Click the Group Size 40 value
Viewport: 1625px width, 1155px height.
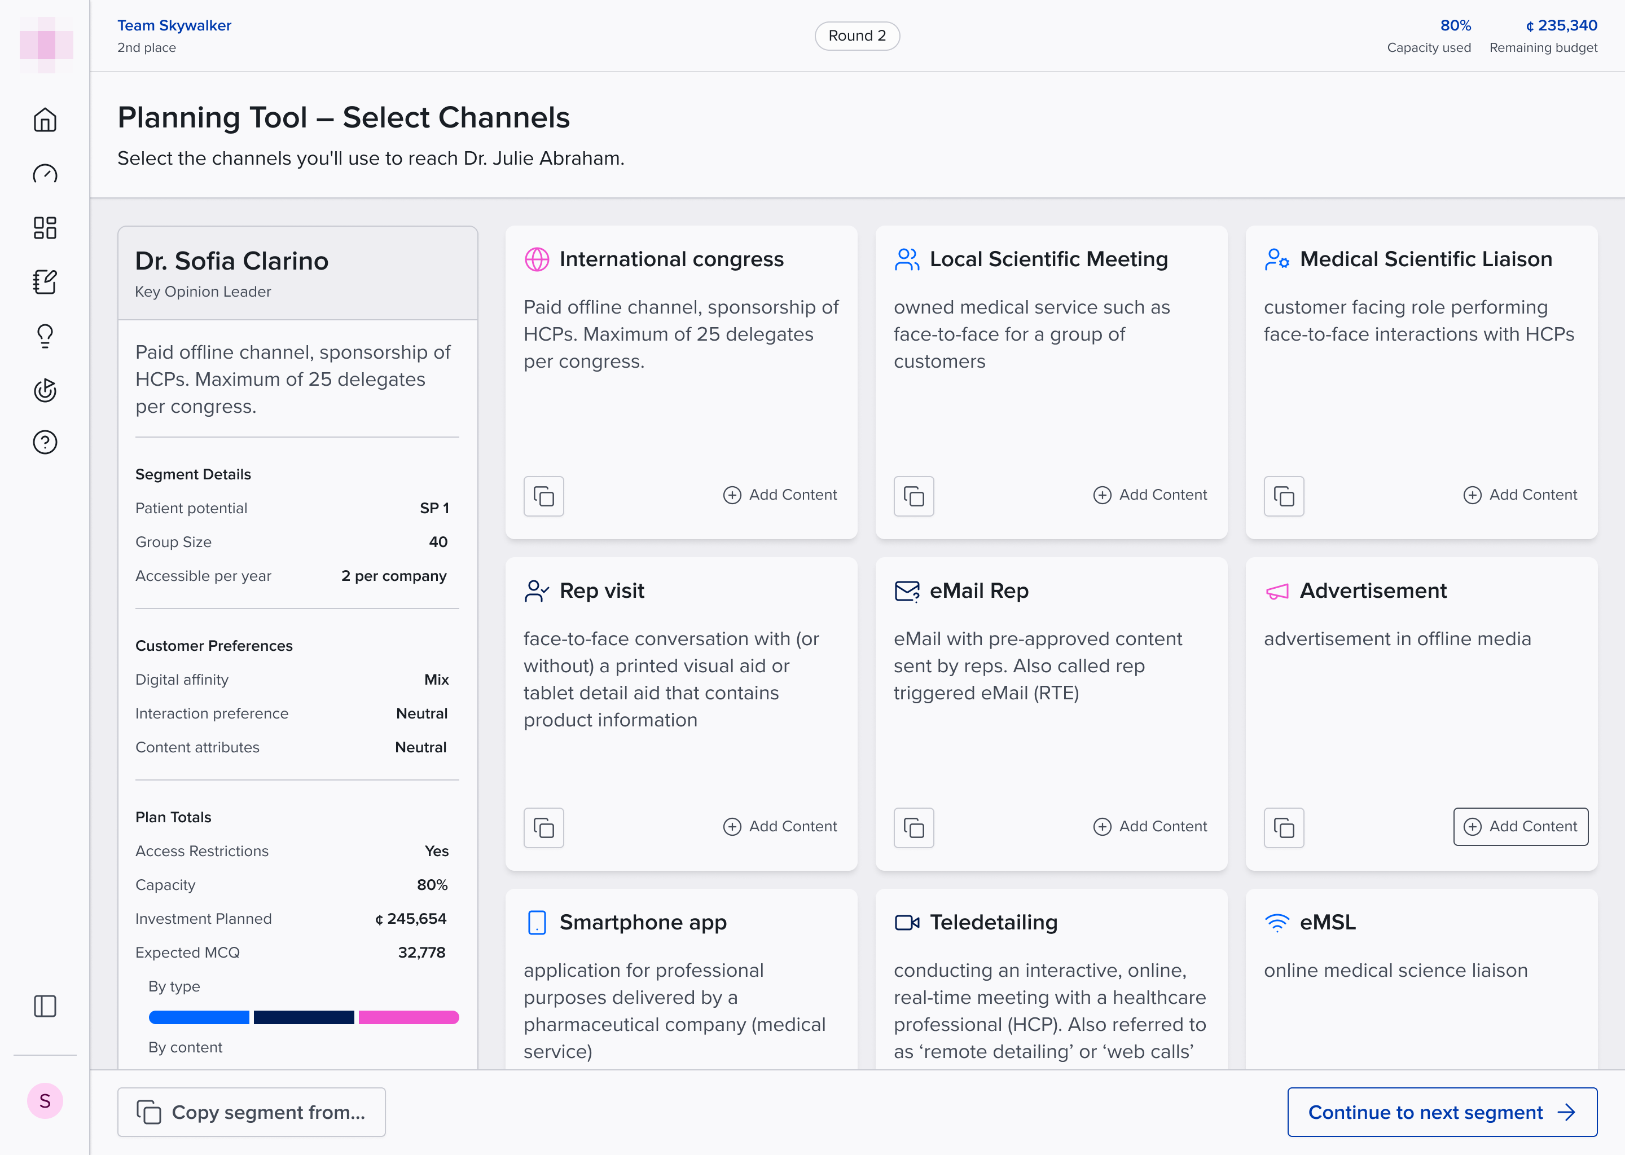[x=438, y=542]
